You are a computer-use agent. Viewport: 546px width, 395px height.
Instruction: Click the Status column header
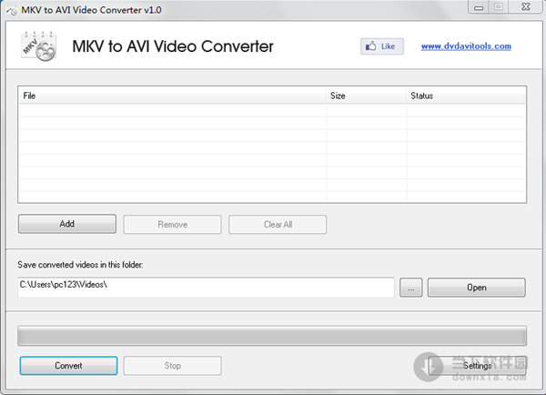coord(466,96)
